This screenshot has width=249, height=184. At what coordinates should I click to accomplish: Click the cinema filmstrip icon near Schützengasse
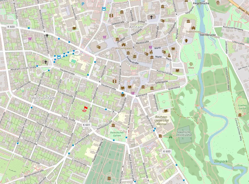click(x=115, y=81)
